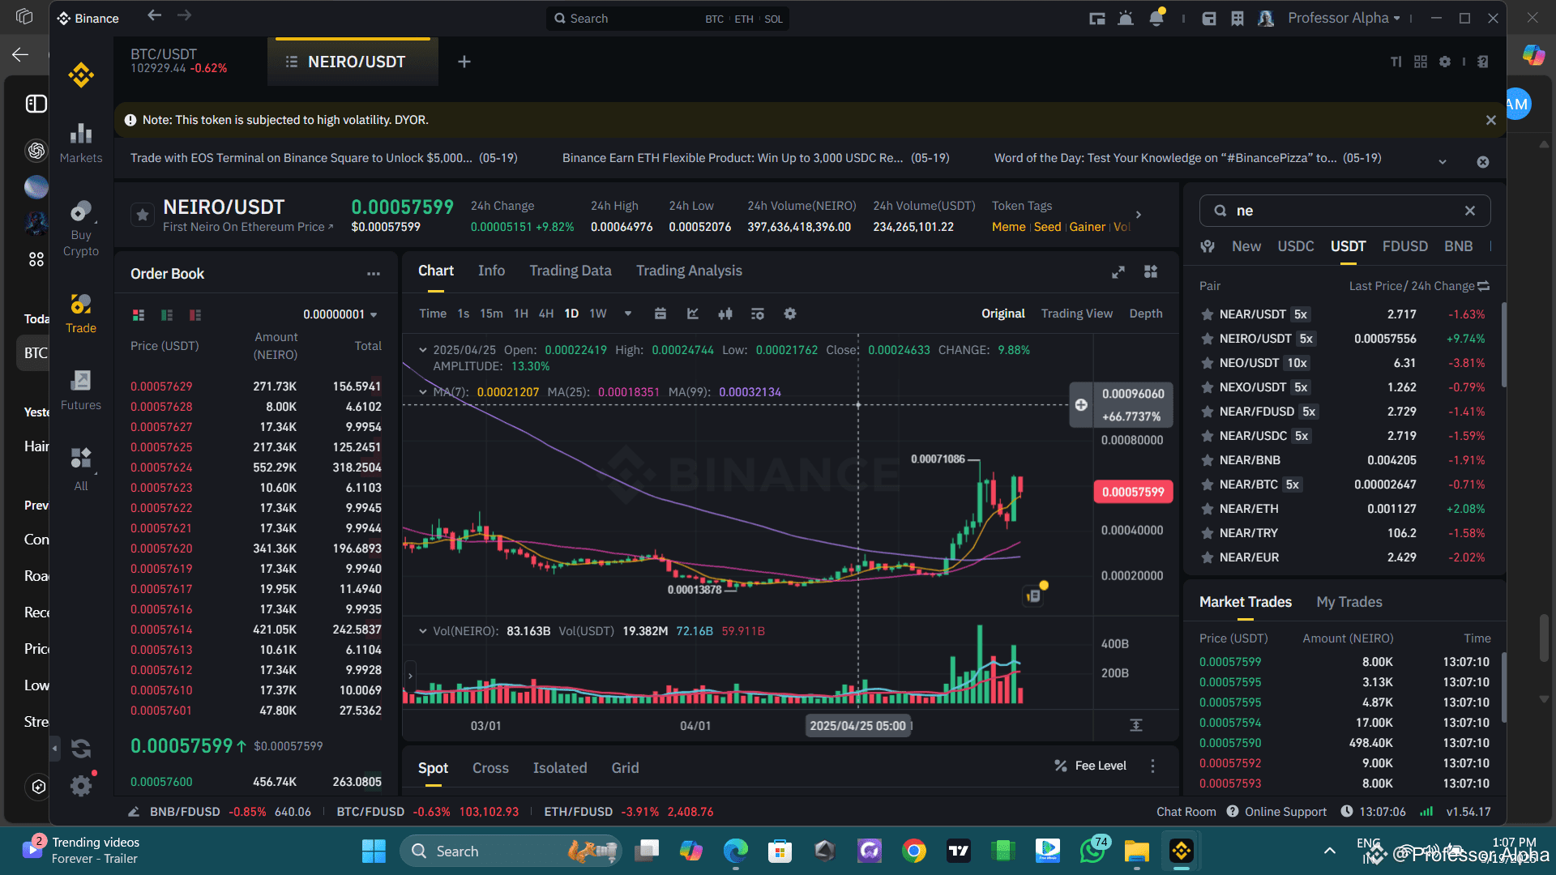Open the Trading Analysis tab

point(689,271)
